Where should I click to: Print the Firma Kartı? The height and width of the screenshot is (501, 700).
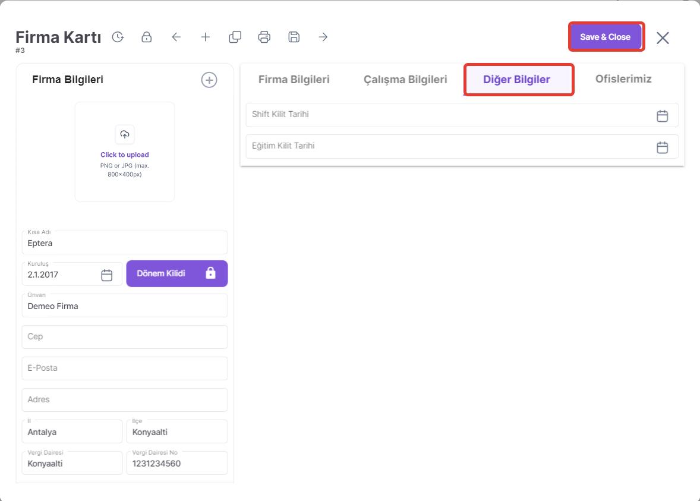[x=264, y=37]
